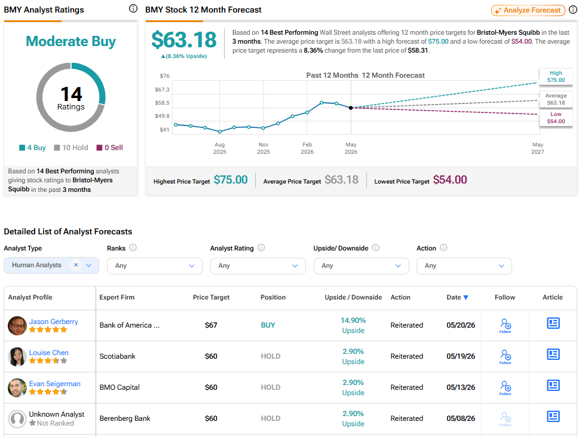The image size is (579, 437).
Task: Open the Action filter dropdown
Action: (464, 266)
